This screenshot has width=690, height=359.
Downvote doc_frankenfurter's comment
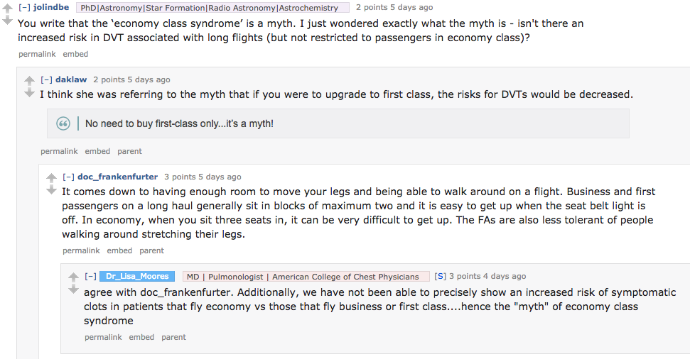tap(51, 190)
